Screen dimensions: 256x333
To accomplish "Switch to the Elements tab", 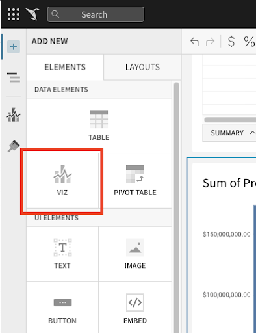I will (x=65, y=67).
